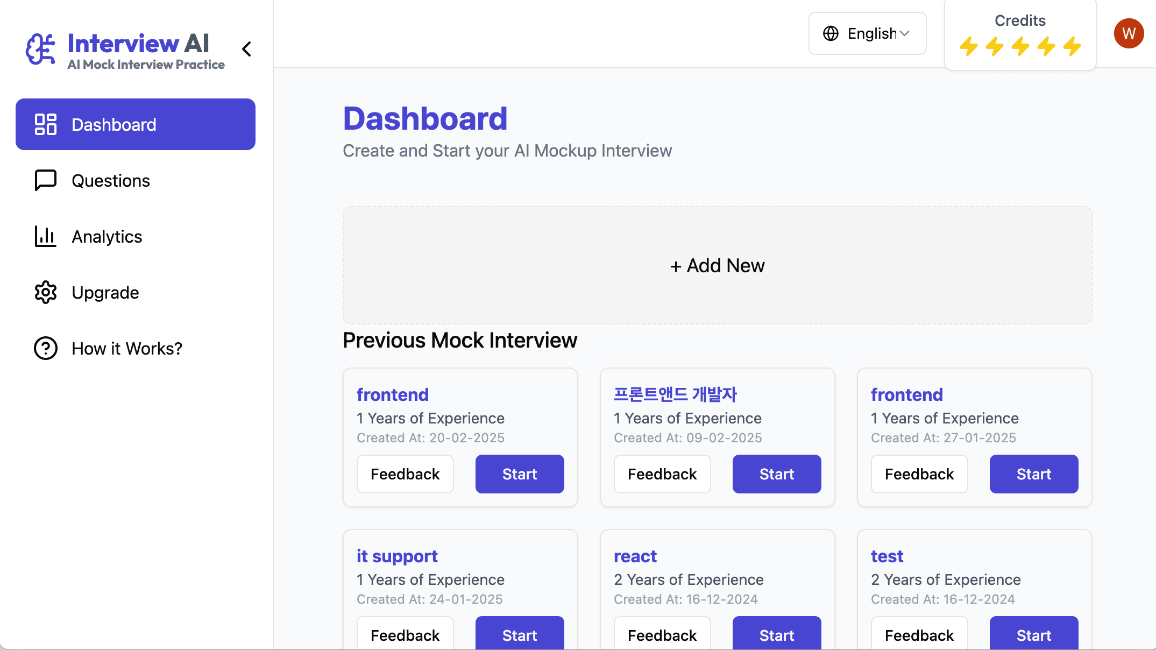1156x650 pixels.
Task: Collapse the sidebar with the left chevron
Action: pyautogui.click(x=246, y=49)
